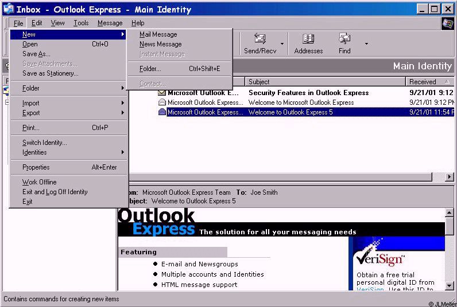The image size is (457, 307).
Task: Click the Find toolbar icon
Action: point(344,44)
